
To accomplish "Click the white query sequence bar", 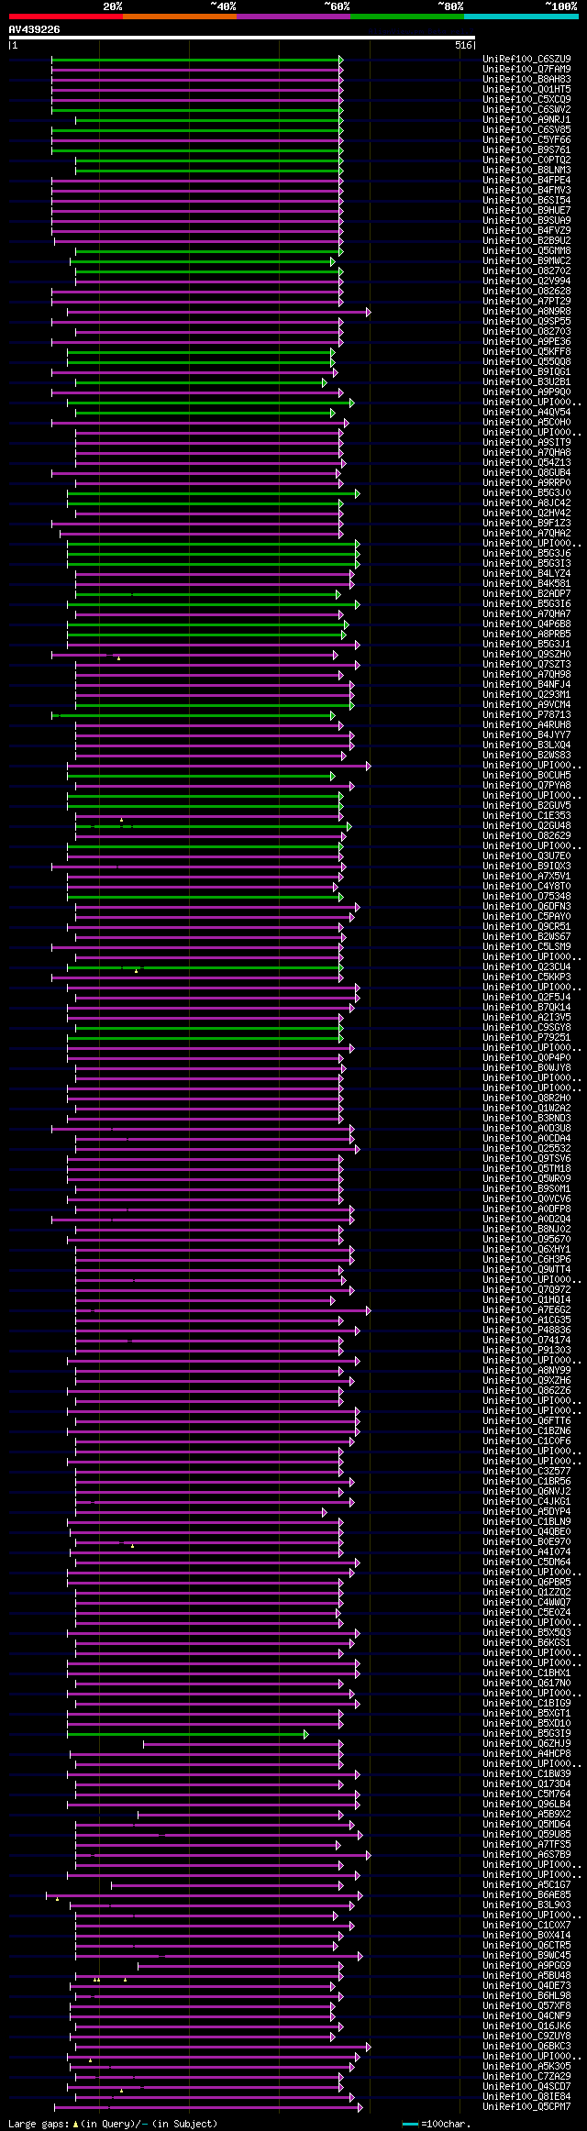I will (241, 38).
